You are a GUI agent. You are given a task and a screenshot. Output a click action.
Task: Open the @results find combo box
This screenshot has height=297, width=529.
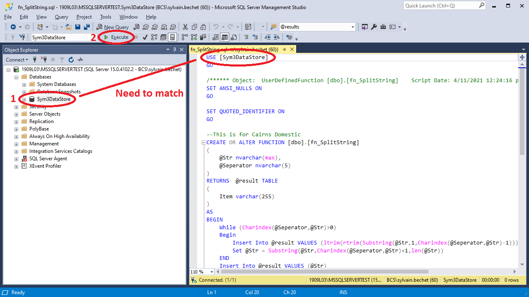(317, 27)
